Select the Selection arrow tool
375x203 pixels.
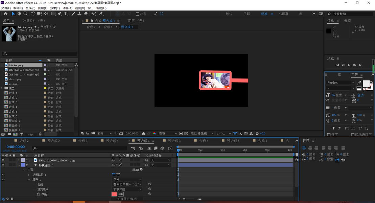14,14
